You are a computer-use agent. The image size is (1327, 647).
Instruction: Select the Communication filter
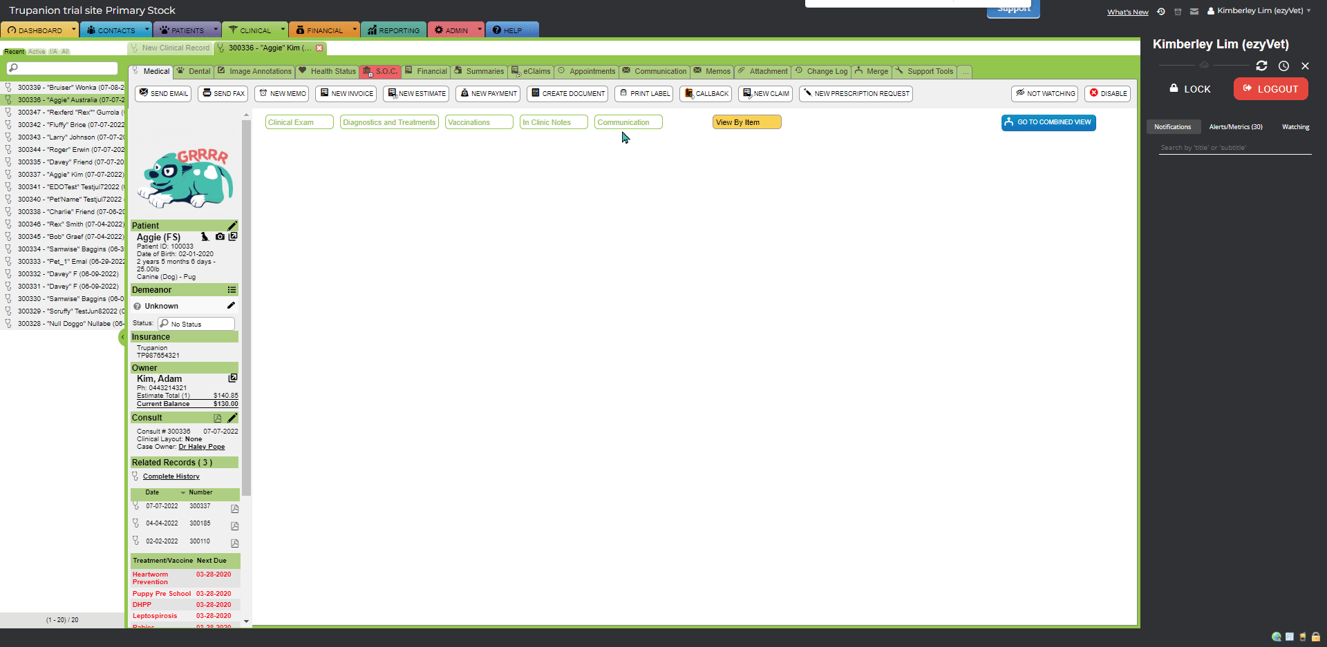click(x=628, y=122)
